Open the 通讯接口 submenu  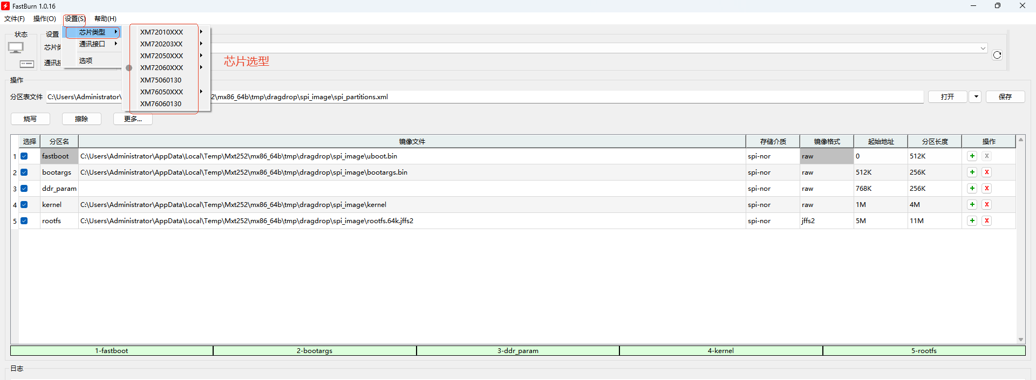93,44
